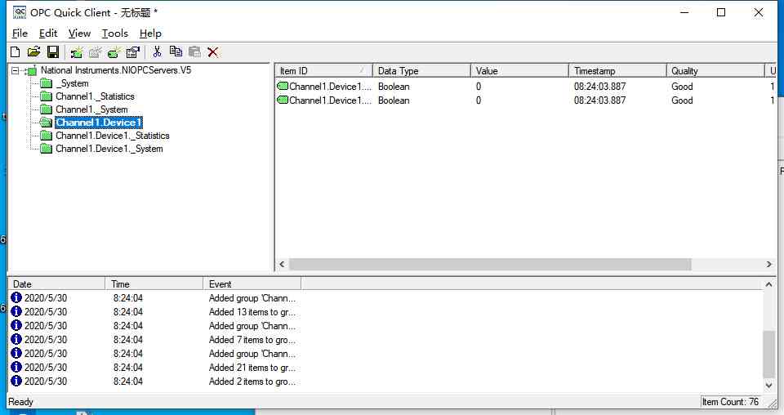The width and height of the screenshot is (784, 415).
Task: Click the Event column header in event log
Action: click(252, 284)
